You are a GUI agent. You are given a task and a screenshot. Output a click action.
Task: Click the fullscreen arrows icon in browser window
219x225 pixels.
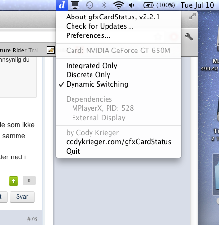tap(192, 16)
